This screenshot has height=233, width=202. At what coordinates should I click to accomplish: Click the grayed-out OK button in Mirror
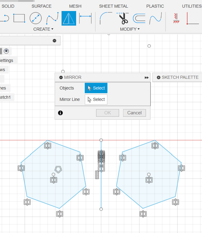click(107, 113)
